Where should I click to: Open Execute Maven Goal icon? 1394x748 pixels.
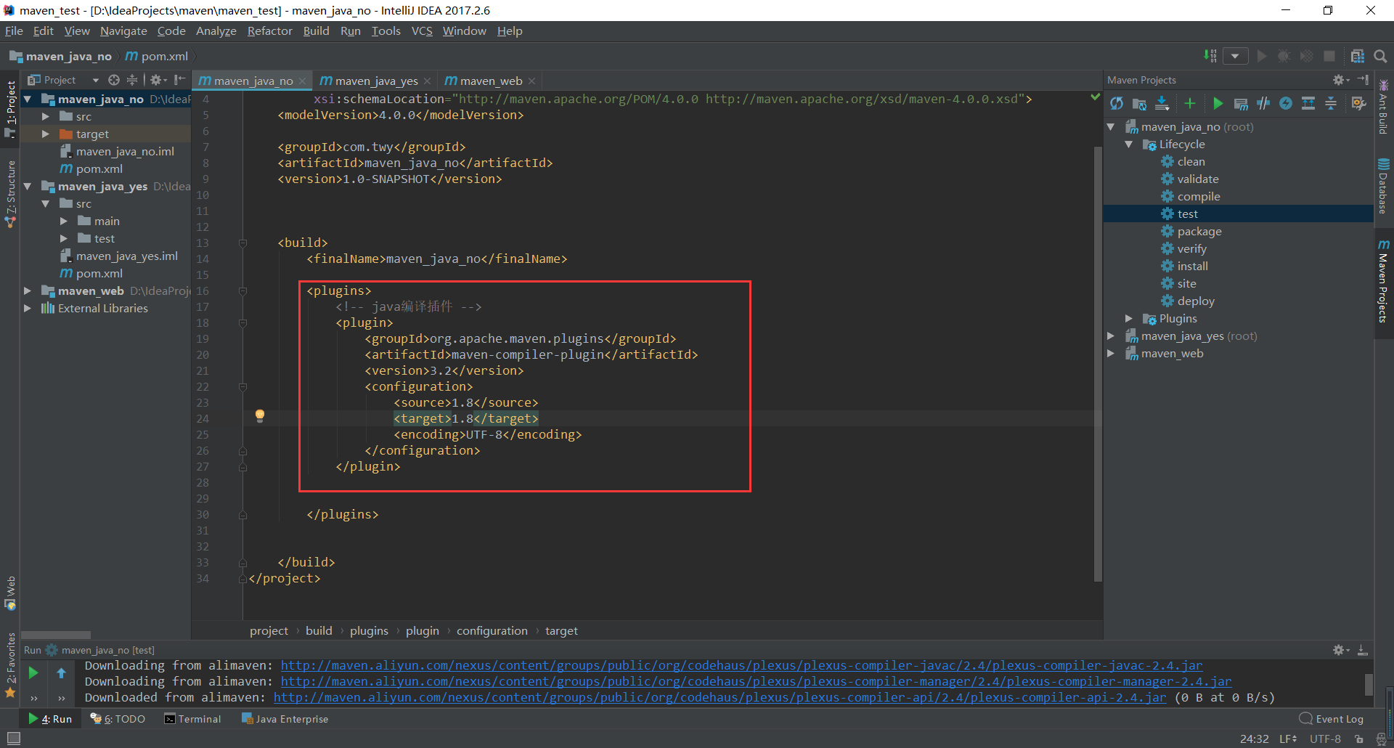tap(1241, 104)
